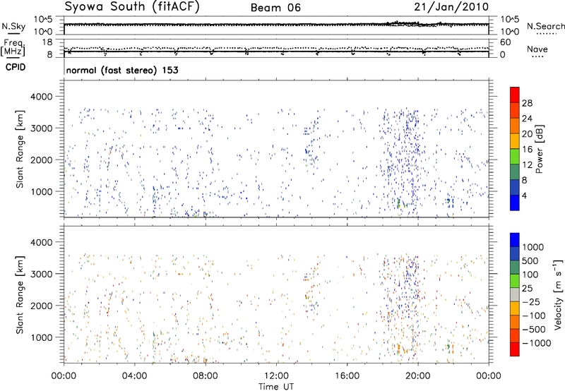Click the 16 label on Power colorbar

coord(527,150)
